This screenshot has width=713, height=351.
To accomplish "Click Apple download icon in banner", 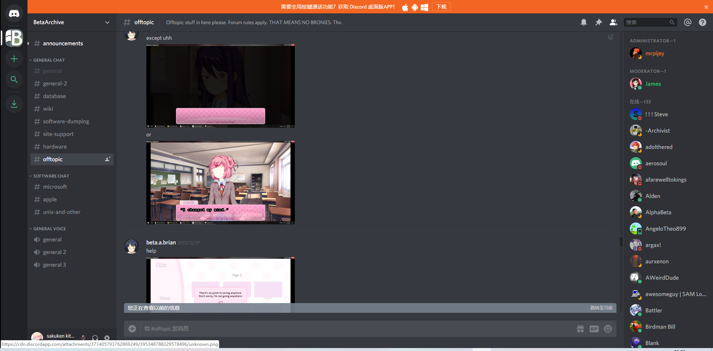I will 405,7.
